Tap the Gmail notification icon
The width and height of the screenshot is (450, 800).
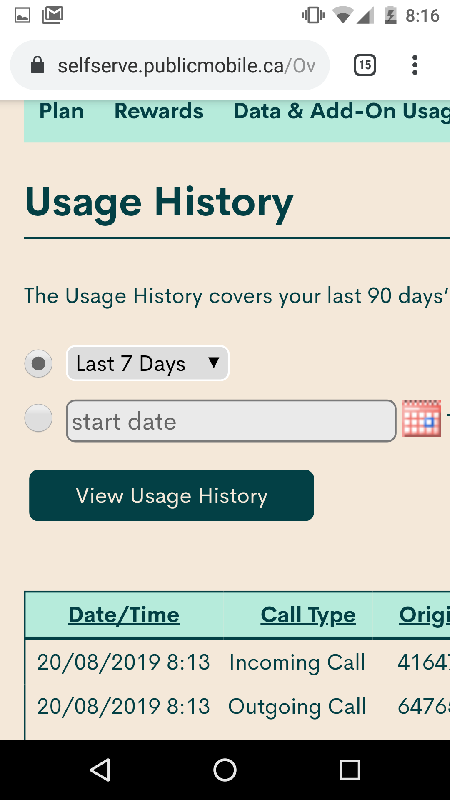[x=52, y=16]
